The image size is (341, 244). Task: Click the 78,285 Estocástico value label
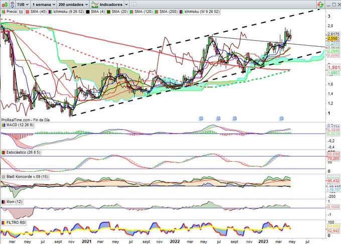coord(333,159)
